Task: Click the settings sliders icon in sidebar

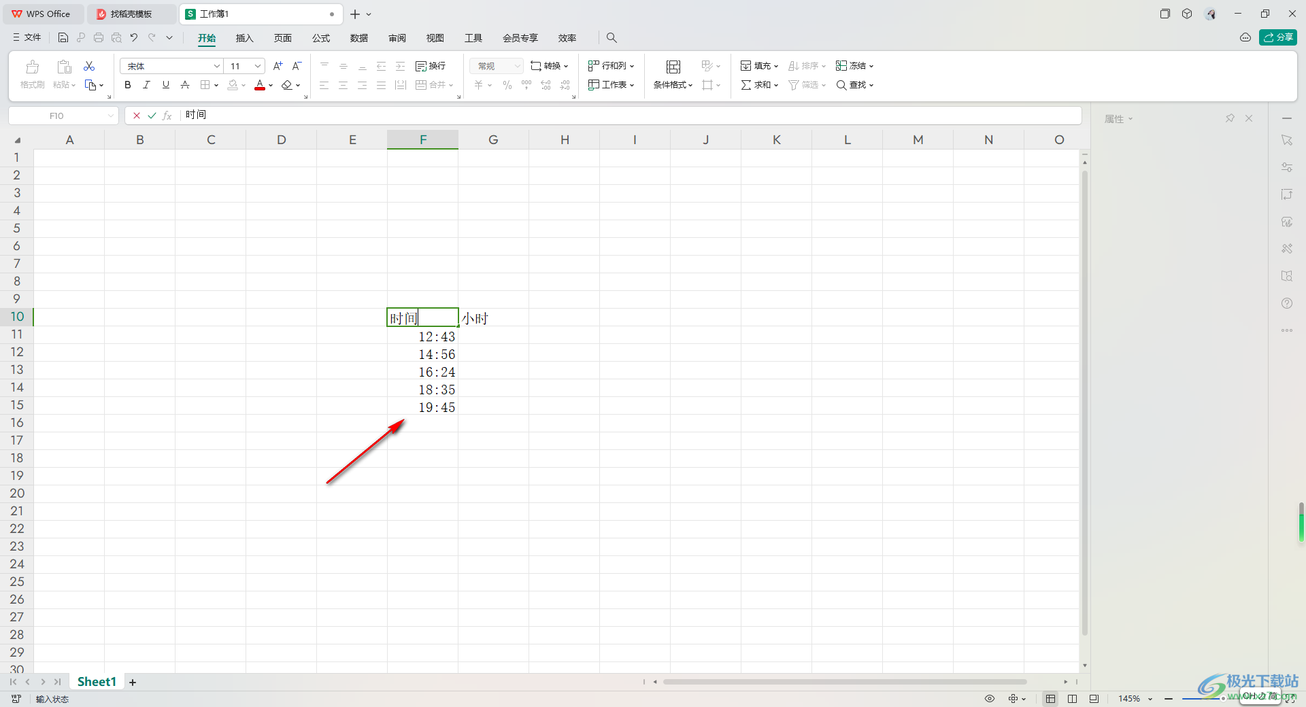Action: click(1287, 167)
